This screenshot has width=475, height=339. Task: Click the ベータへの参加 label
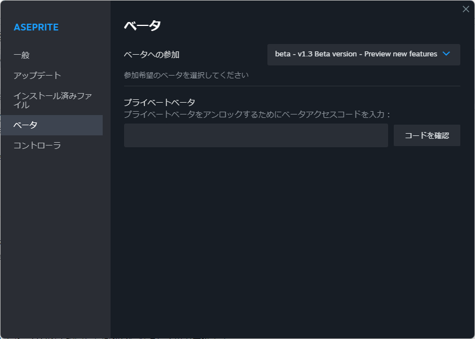coord(152,55)
